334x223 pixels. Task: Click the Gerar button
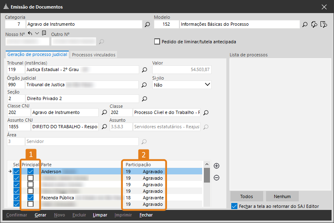[x=40, y=215]
